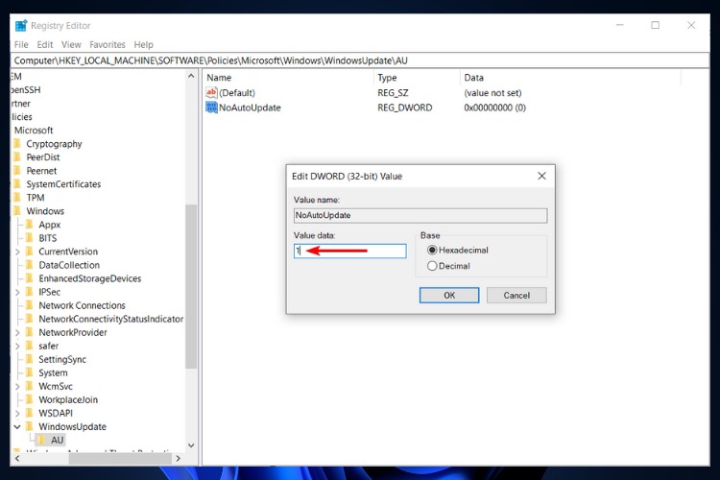The image size is (720, 480).
Task: Click the WSDAPI folder icon
Action: 30,414
